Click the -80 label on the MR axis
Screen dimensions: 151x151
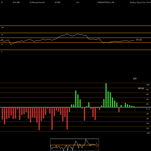point(147,128)
